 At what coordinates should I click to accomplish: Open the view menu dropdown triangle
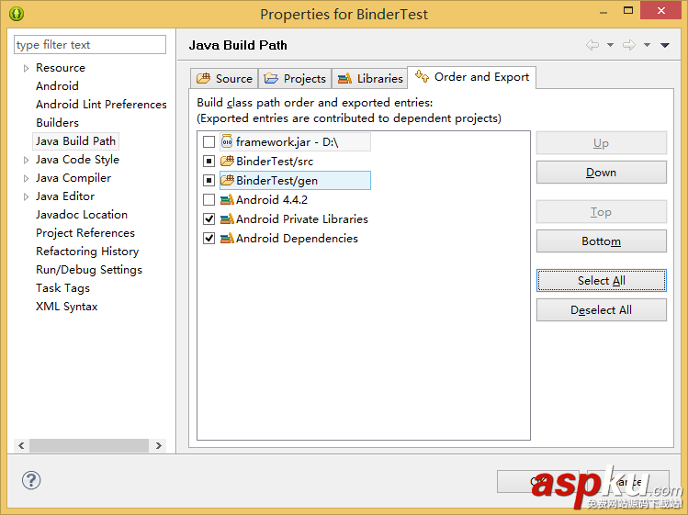(x=664, y=45)
